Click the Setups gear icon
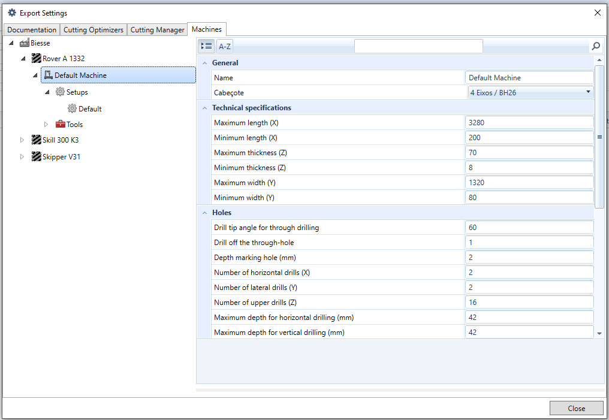The image size is (609, 420). [x=60, y=92]
